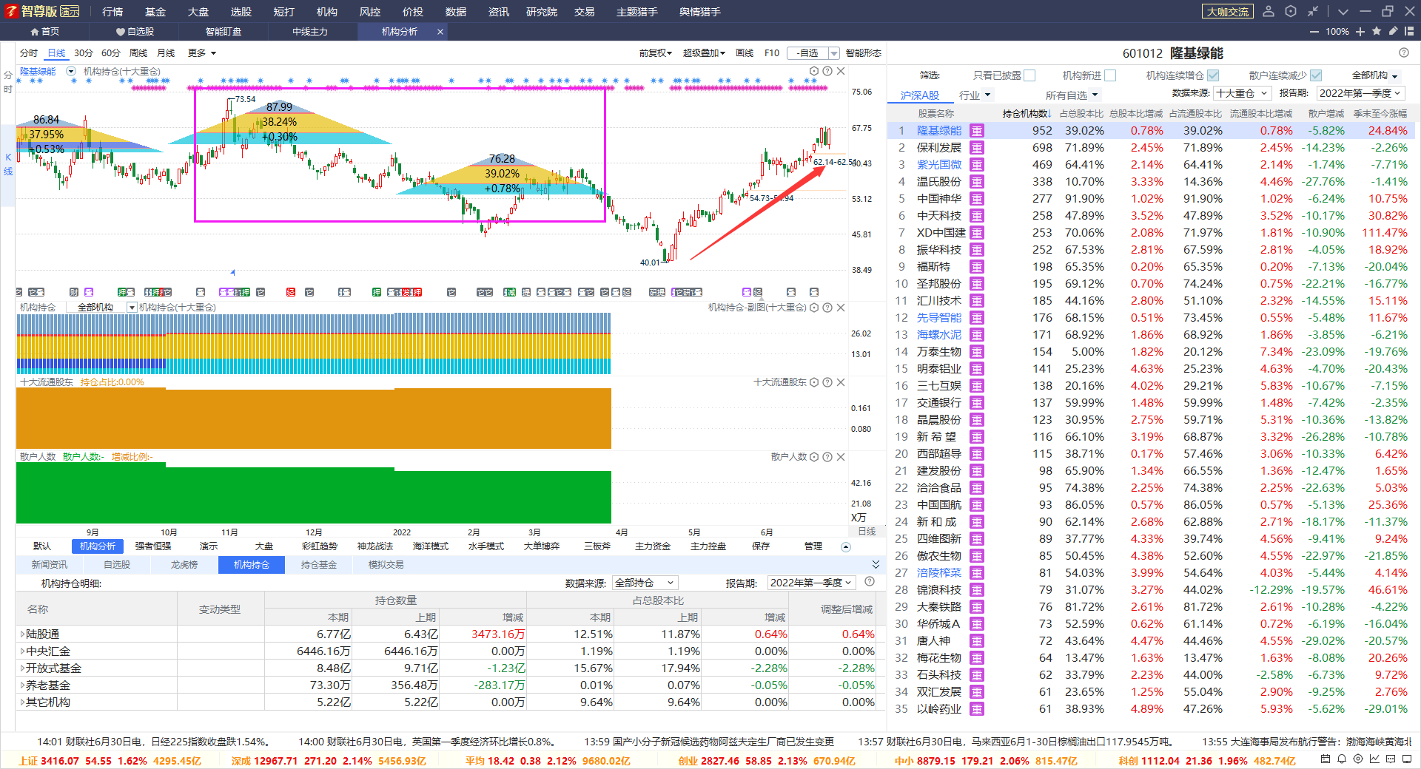Open the line chart icon in status bar
1421x769 pixels.
point(1374,759)
